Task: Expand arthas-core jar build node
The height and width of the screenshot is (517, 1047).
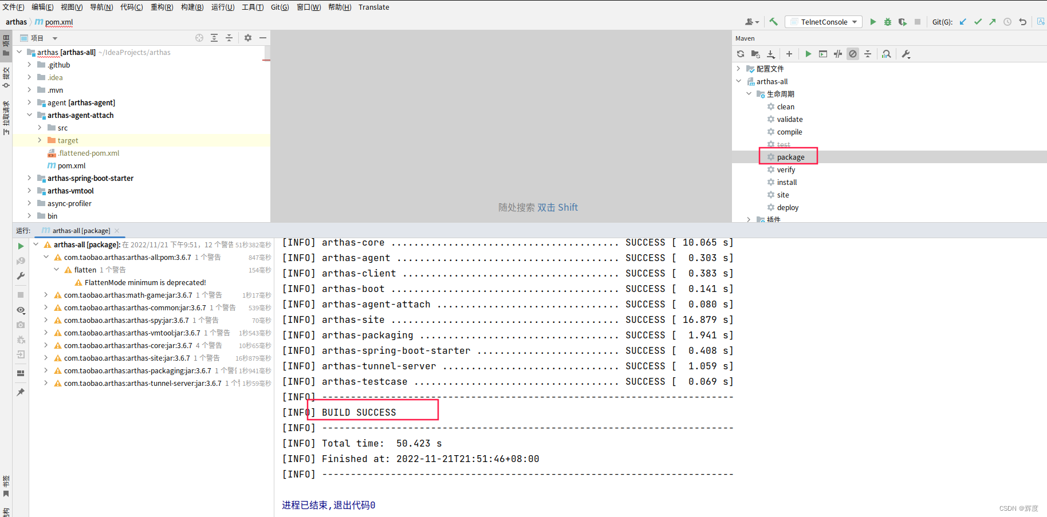Action: 46,345
